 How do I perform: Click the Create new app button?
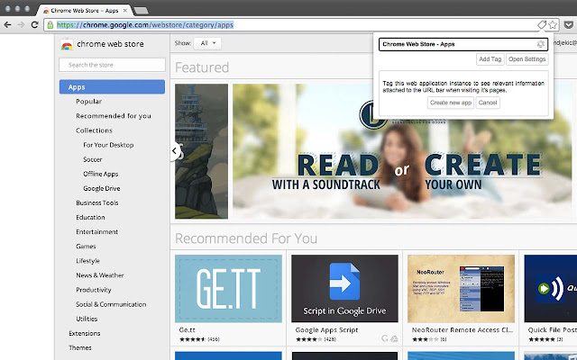coord(451,103)
